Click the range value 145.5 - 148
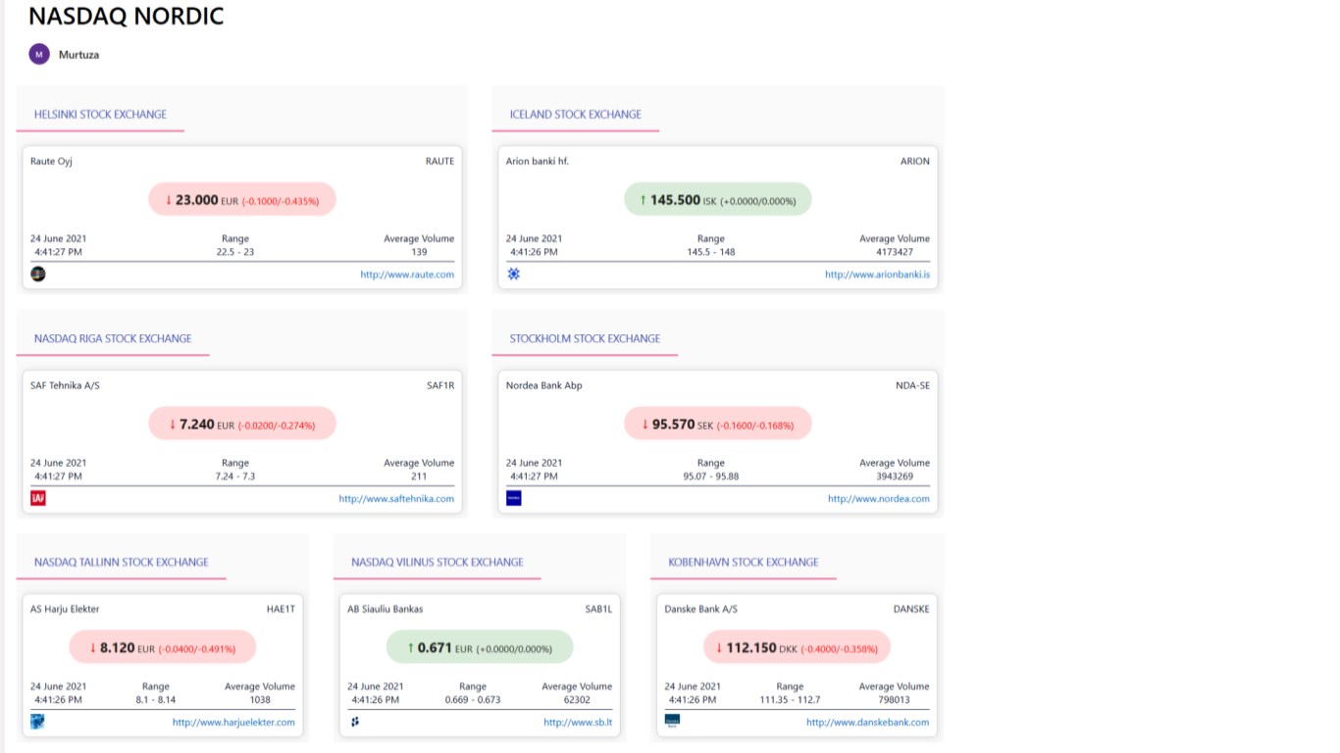The height and width of the screenshot is (753, 1340). coord(711,252)
